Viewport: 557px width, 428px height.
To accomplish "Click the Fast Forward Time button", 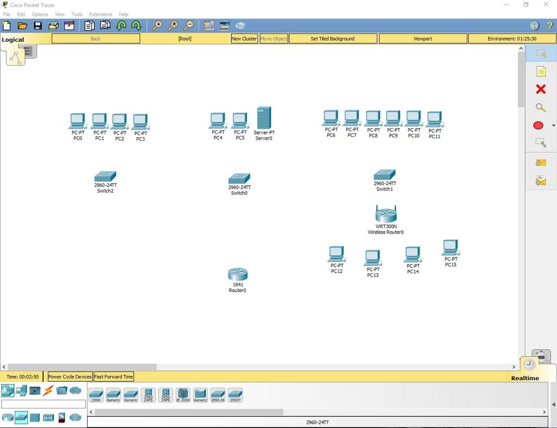I will [x=113, y=376].
